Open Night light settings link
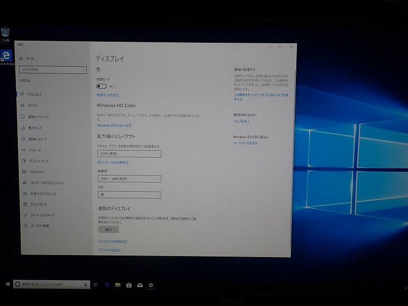 (x=108, y=95)
